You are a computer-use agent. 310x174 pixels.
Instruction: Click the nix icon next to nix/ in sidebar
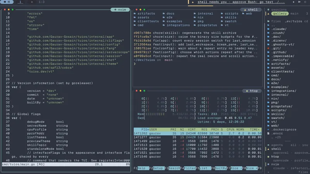(x=268, y=99)
